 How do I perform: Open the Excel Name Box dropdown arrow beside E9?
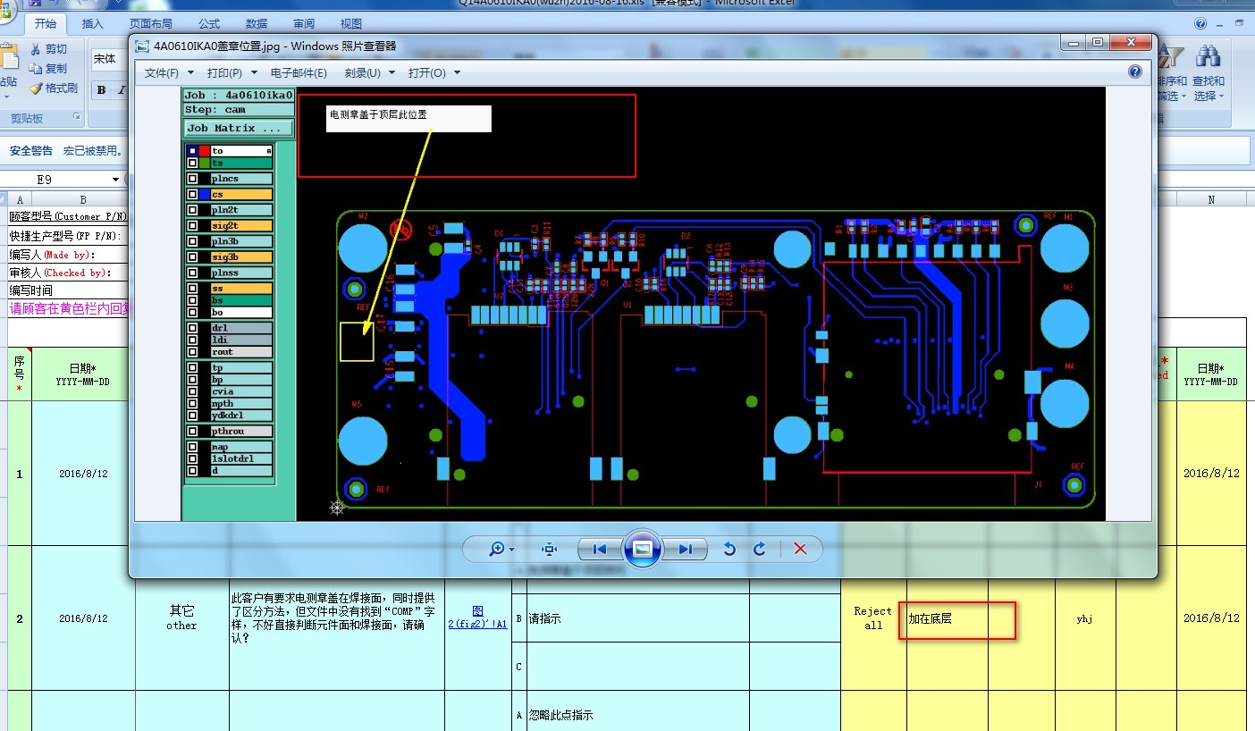(x=116, y=180)
